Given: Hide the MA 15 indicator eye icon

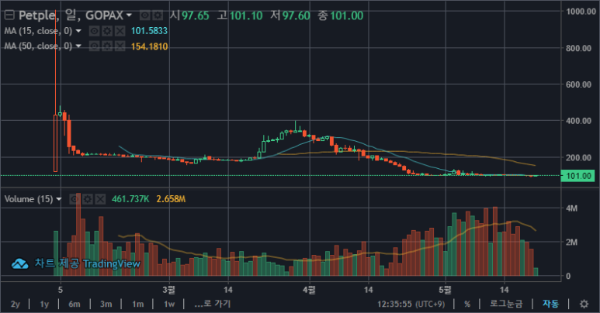Looking at the screenshot, I should click(94, 31).
